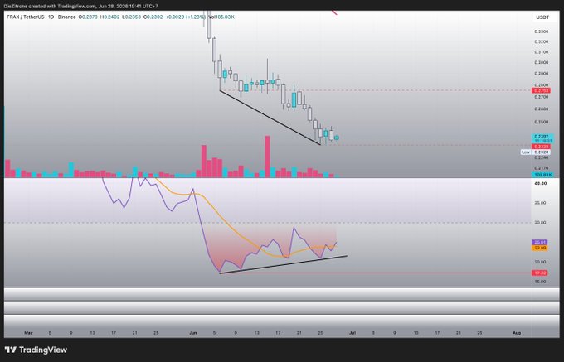Click the 15.00 RSI scale value

(540, 282)
